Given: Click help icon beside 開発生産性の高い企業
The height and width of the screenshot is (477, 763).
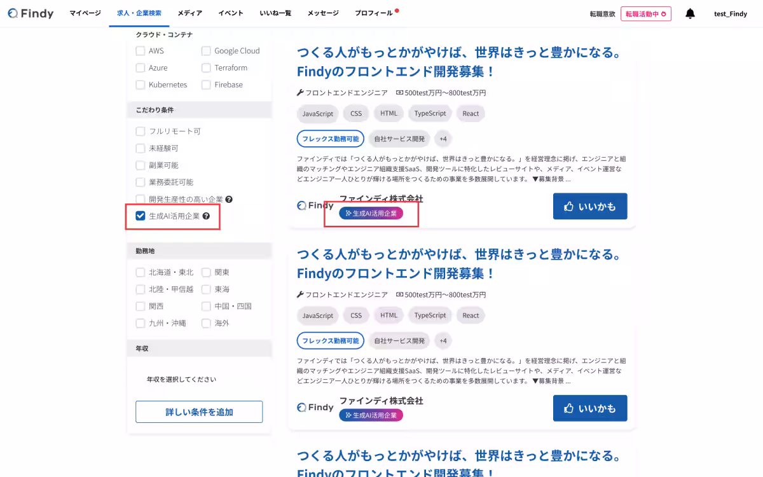Looking at the screenshot, I should 229,199.
